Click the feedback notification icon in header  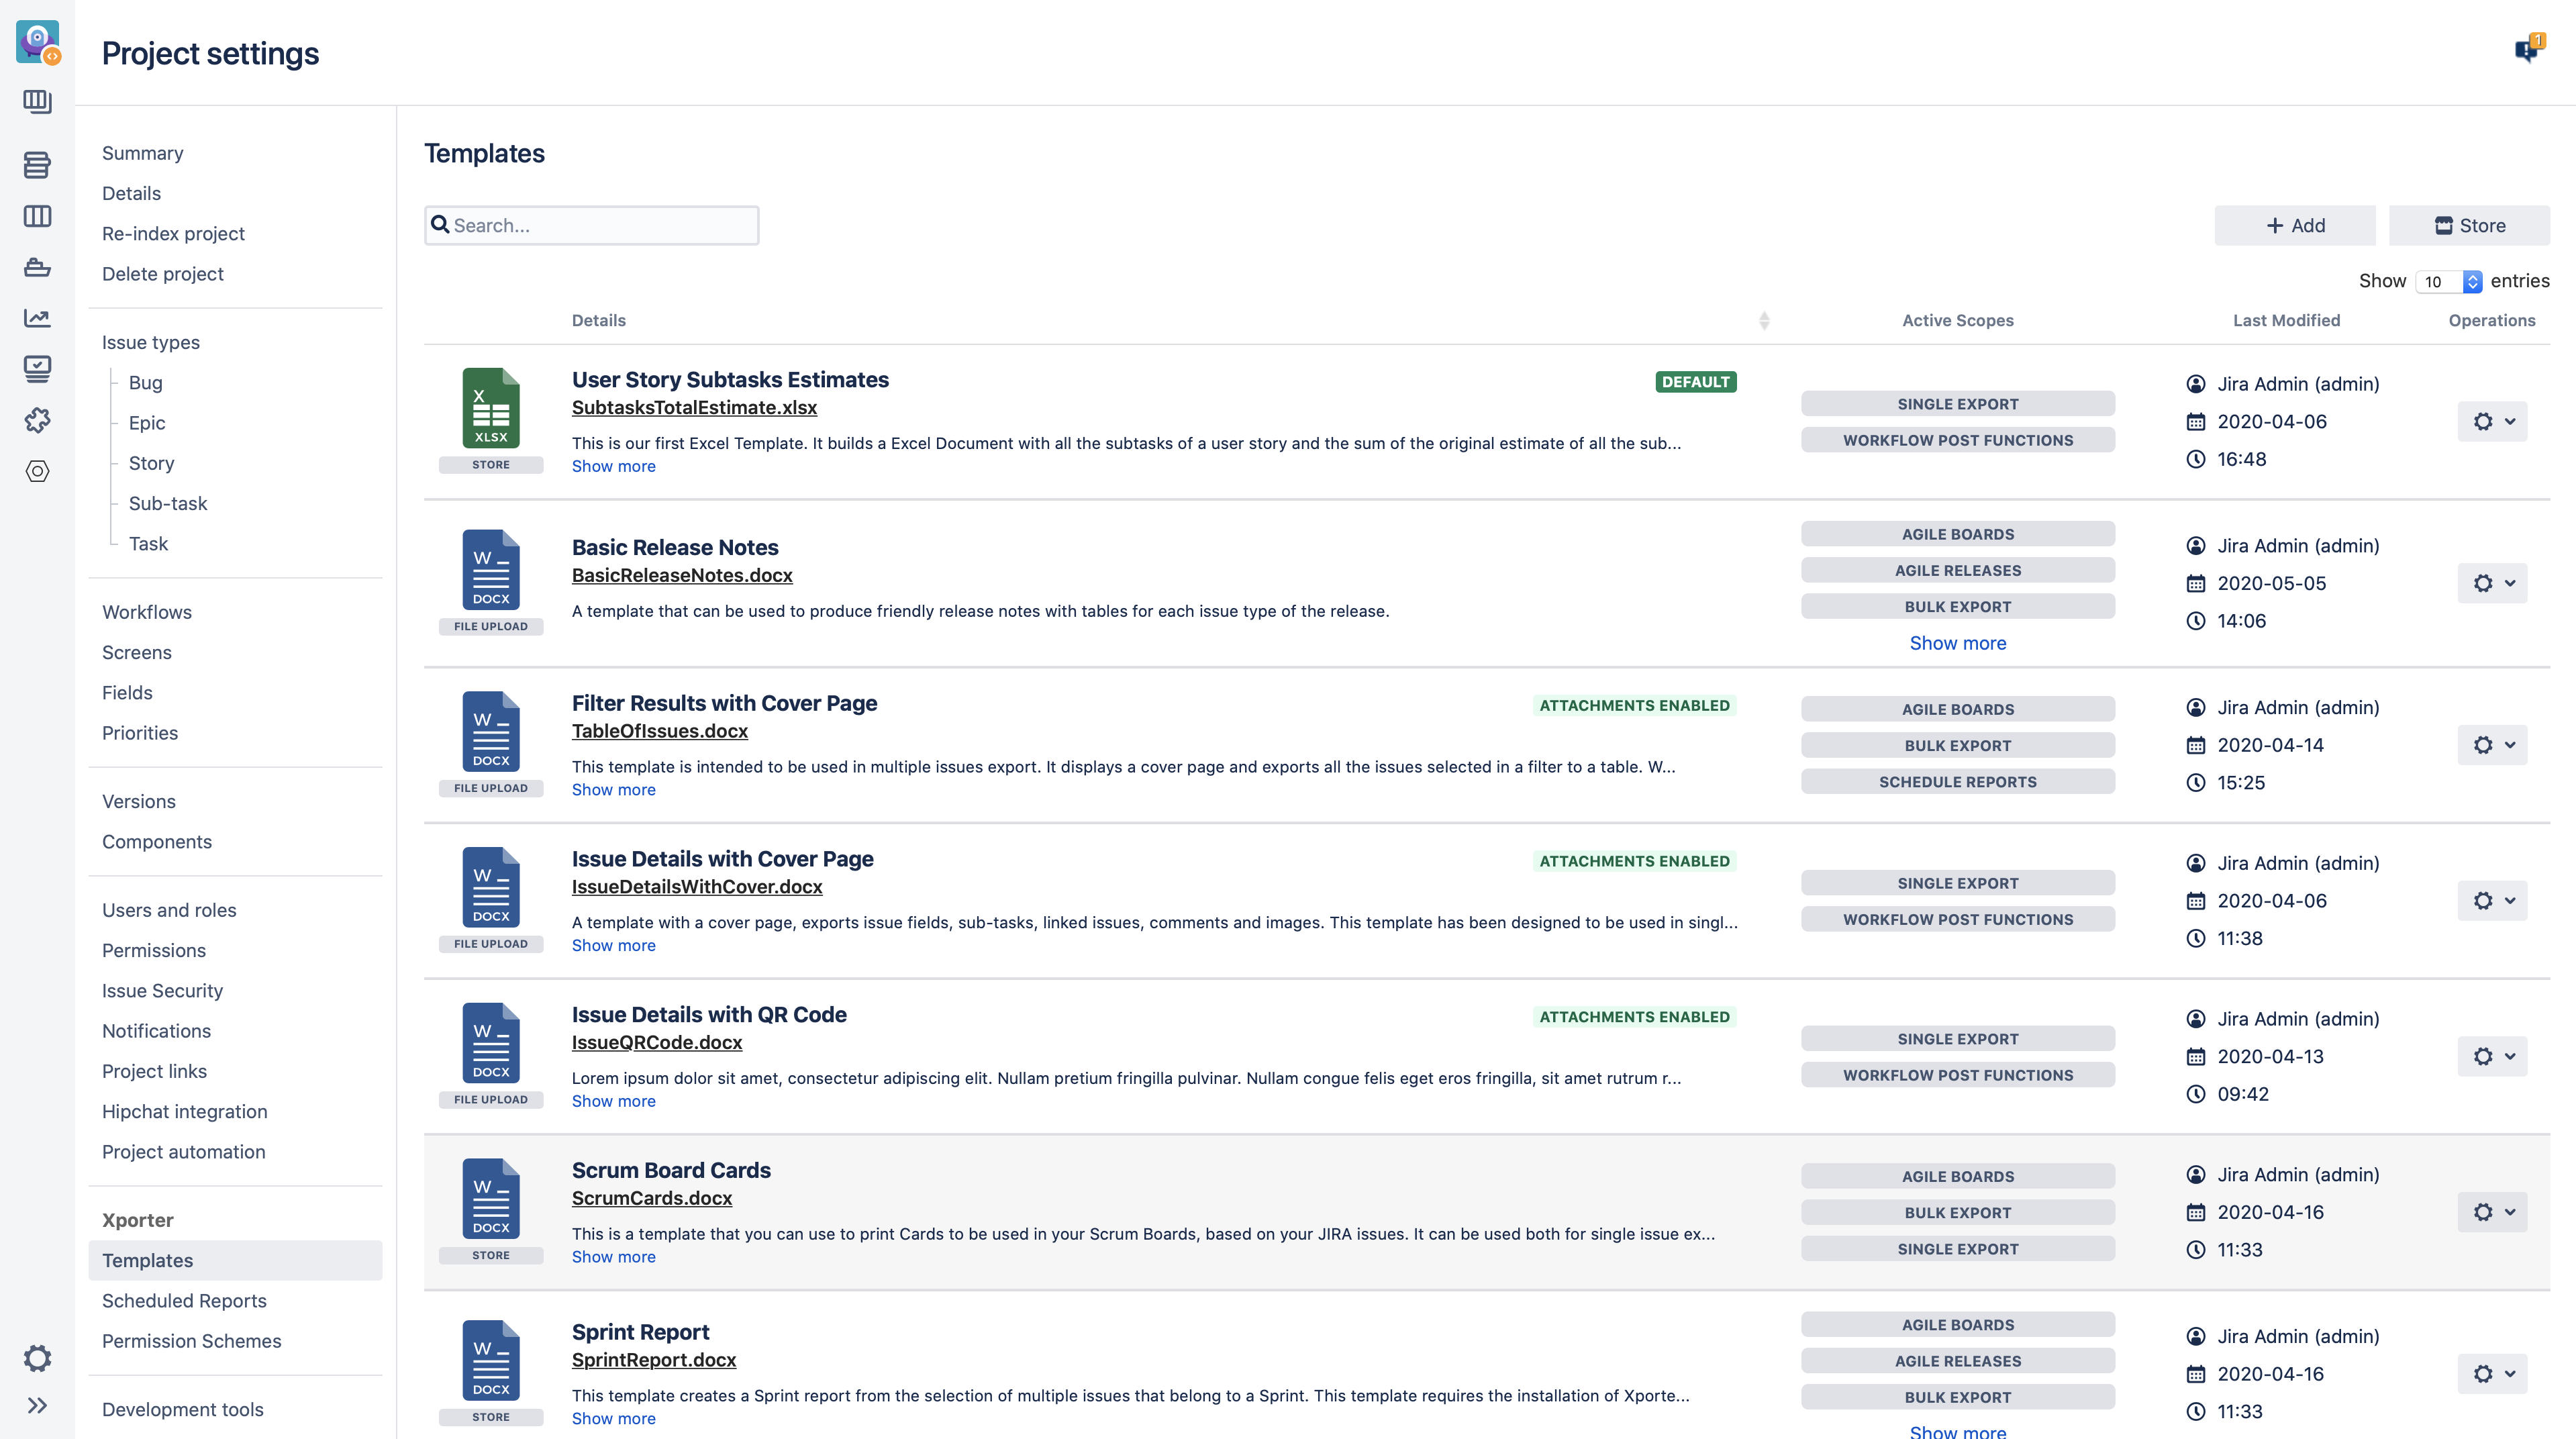tap(2528, 48)
